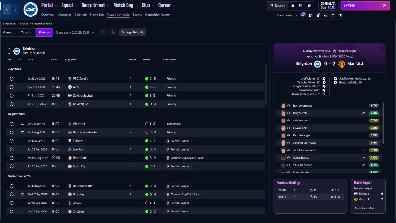This screenshot has height=223, width=396.
Task: Expand the Recruitment menu
Action: tap(95, 5)
